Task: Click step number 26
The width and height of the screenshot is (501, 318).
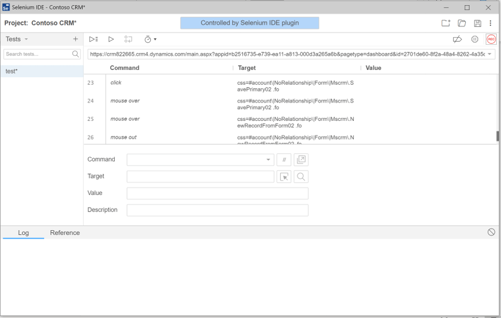Action: pyautogui.click(x=91, y=137)
